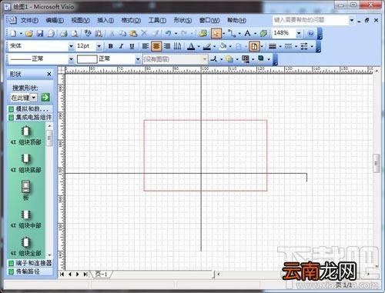385x293 pixels.
Task: Open the 12pt font size dropdown
Action: pyautogui.click(x=99, y=46)
